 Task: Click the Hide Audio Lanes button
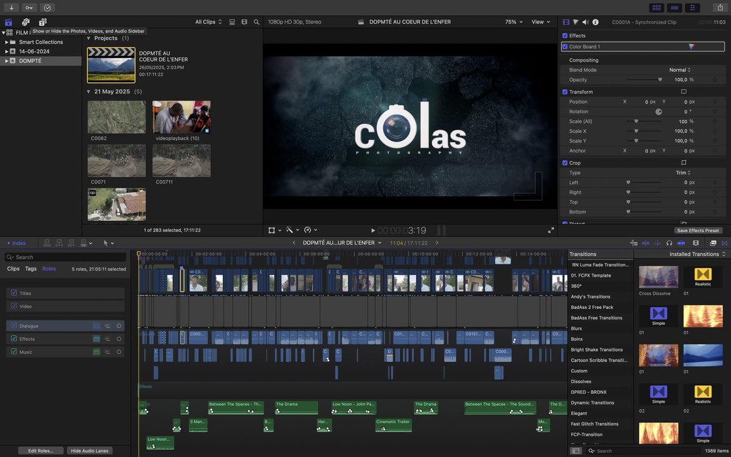click(x=90, y=451)
